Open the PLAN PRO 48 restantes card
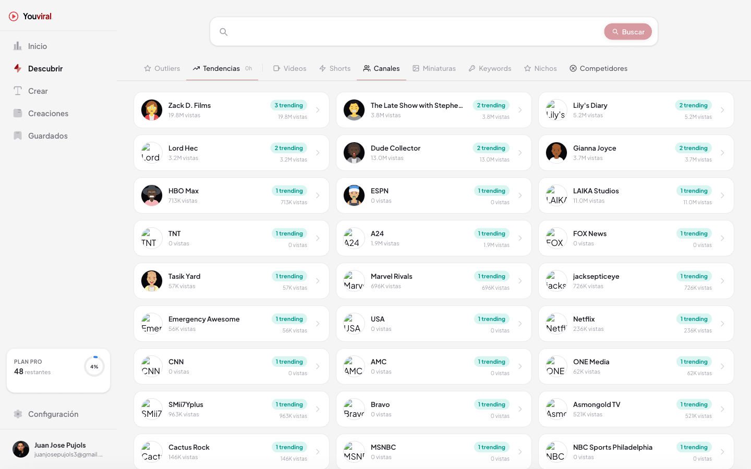Screen dimensions: 751x469 [58, 371]
